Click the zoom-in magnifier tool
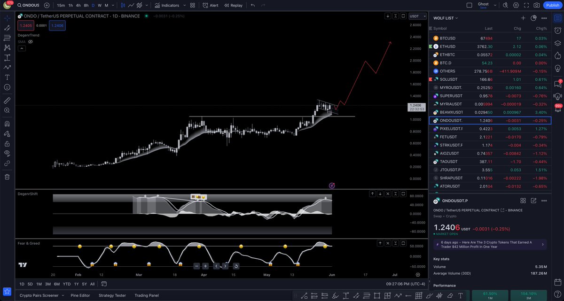This screenshot has height=301, width=564. pos(7,110)
